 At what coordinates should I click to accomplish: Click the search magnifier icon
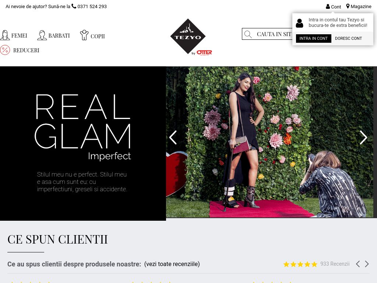click(x=248, y=34)
